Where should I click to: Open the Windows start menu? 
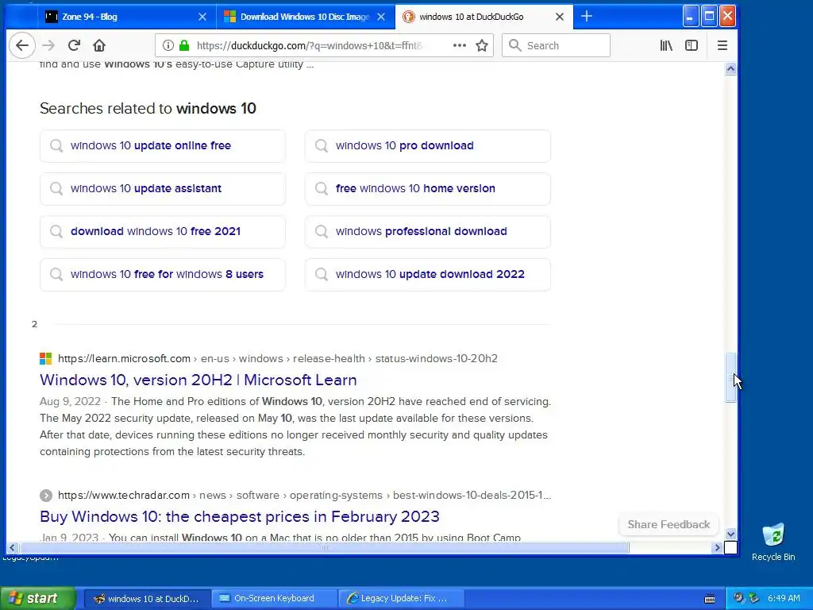pyautogui.click(x=37, y=598)
